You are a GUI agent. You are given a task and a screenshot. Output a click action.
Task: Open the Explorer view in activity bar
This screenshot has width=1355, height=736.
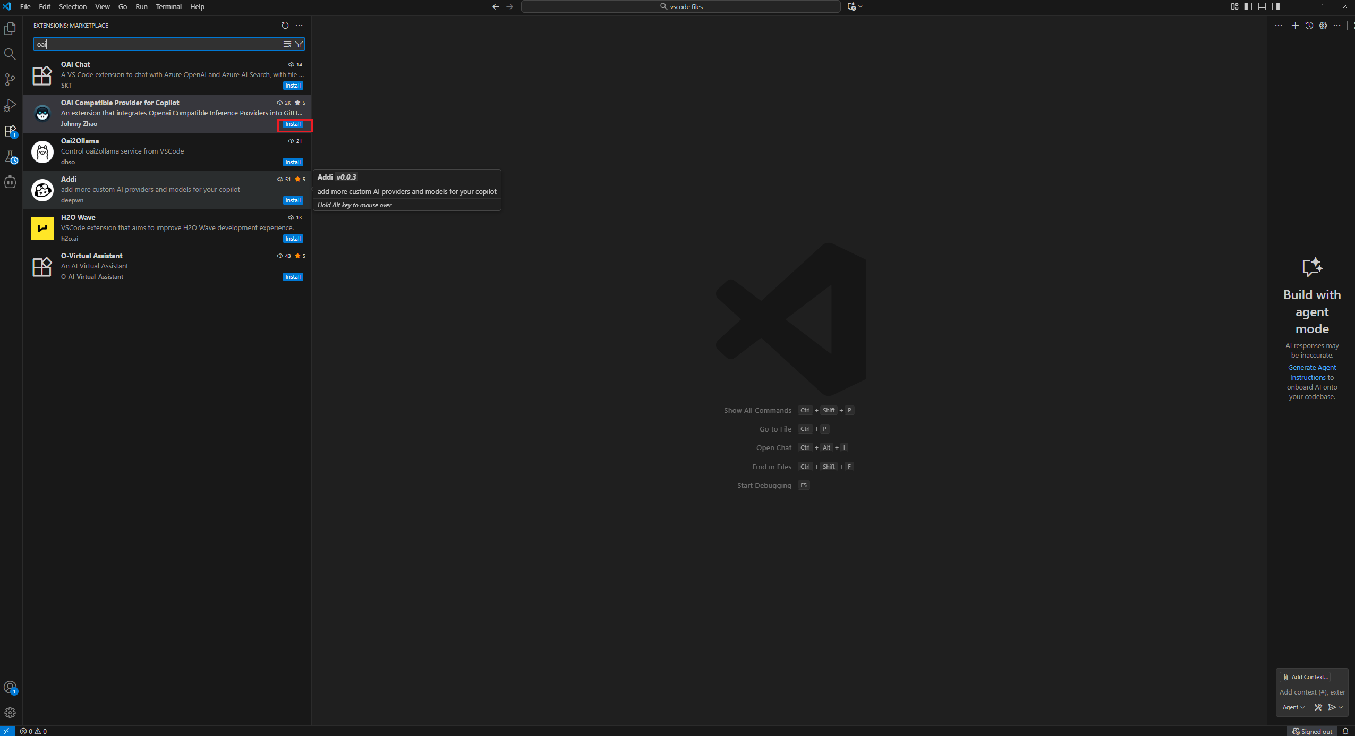[10, 28]
